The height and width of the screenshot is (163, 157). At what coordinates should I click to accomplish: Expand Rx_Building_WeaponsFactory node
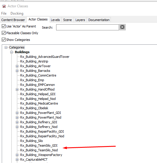tap(17, 155)
